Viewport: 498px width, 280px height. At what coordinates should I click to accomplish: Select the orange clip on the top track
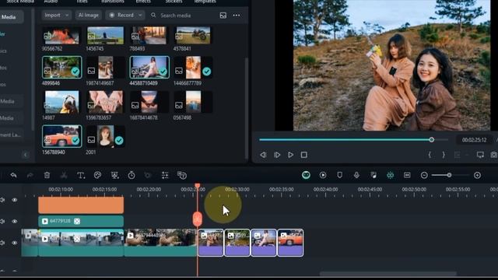[81, 205]
